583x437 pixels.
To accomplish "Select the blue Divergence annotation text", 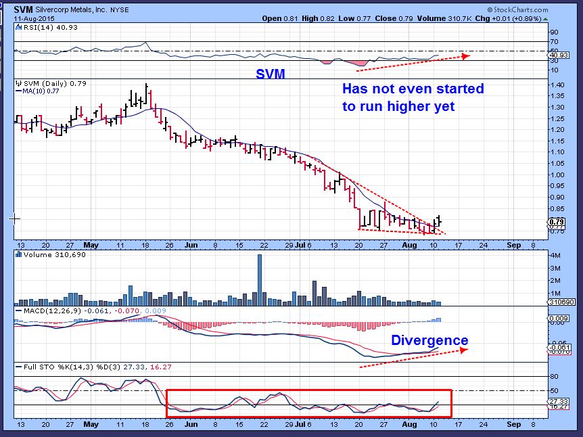I will point(429,340).
